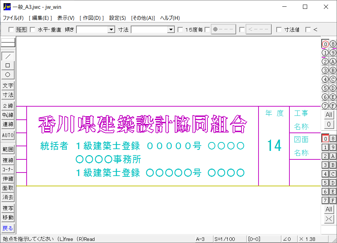Choose the 2線 double line tool
The height and width of the screenshot is (243, 337).
point(8,106)
